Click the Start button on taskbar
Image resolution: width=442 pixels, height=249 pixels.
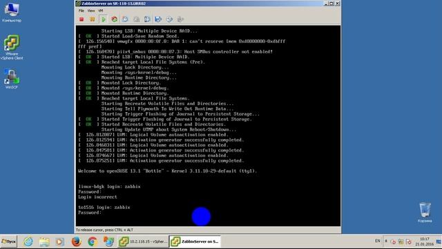[x=8, y=241]
